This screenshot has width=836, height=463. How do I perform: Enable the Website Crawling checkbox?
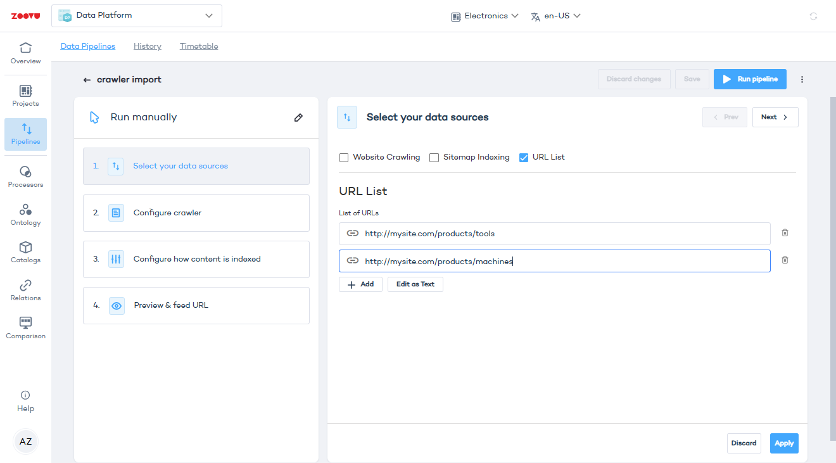coord(344,158)
